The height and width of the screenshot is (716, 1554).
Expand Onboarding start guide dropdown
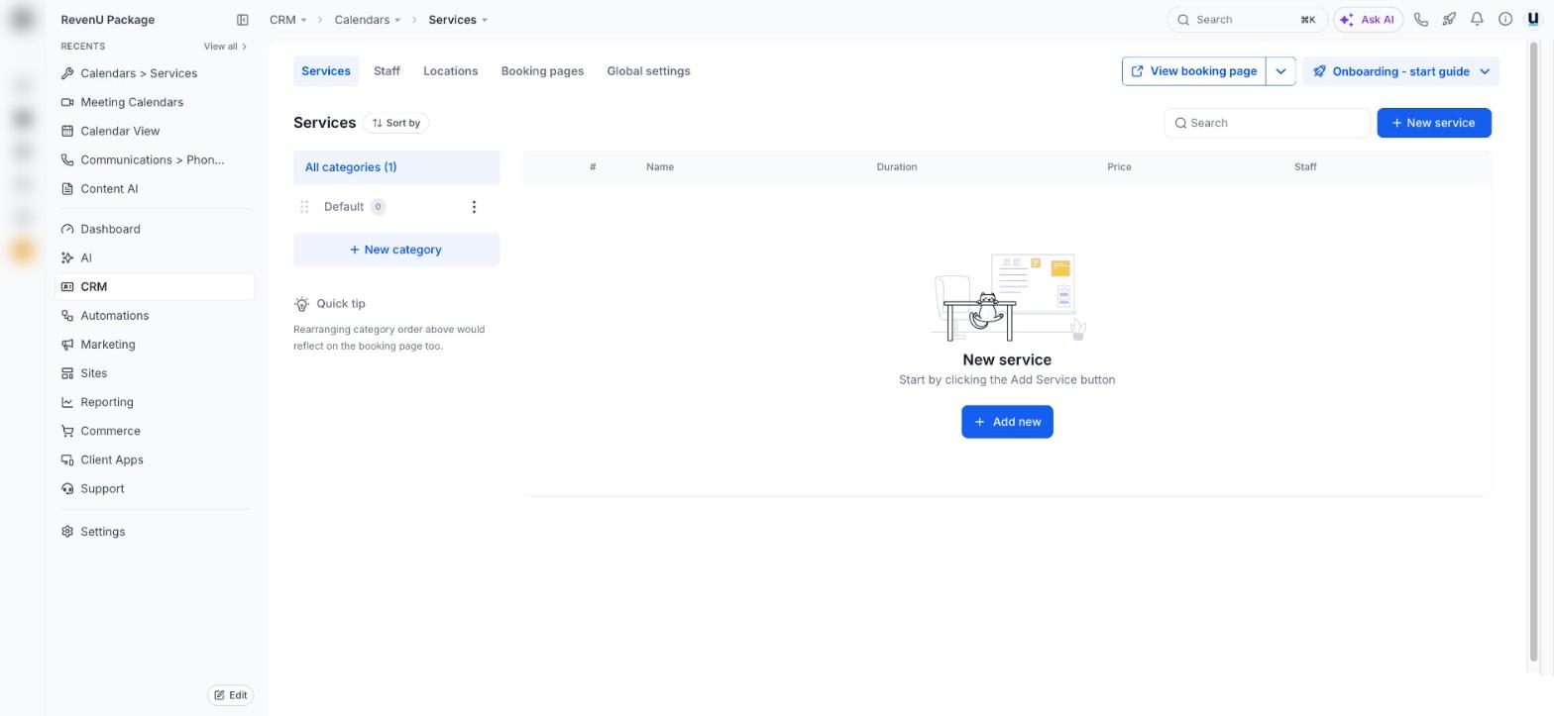tap(1400, 71)
